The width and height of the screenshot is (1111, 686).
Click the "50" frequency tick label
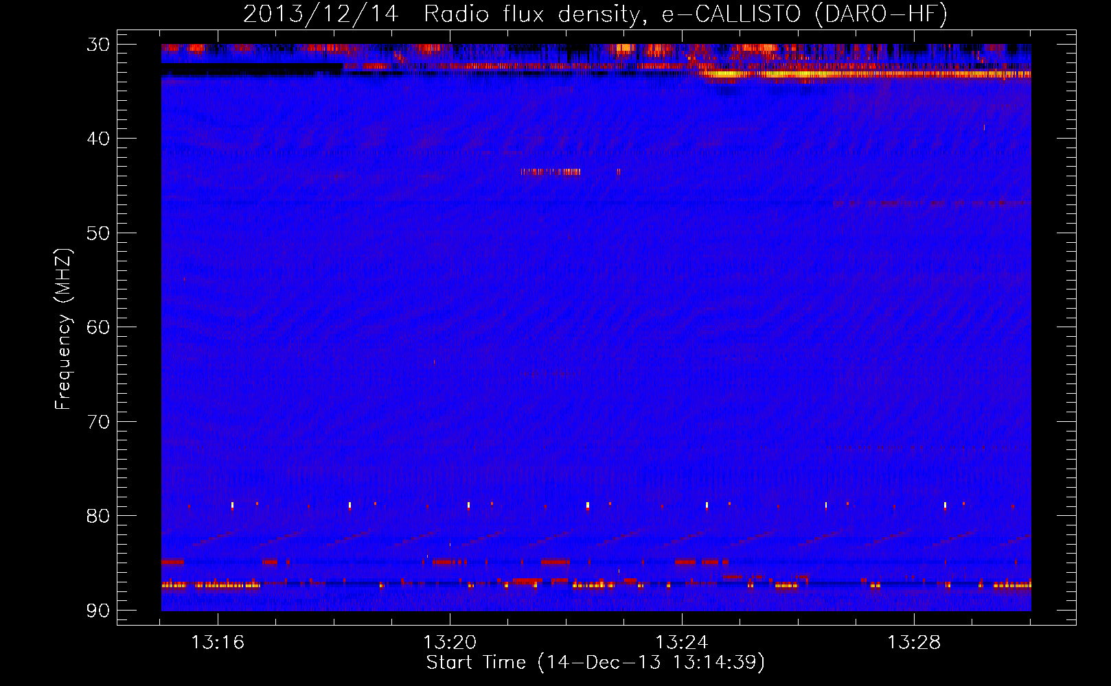[98, 233]
